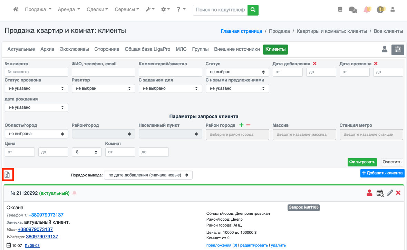Open the Продажа menu

pyautogui.click(x=38, y=10)
